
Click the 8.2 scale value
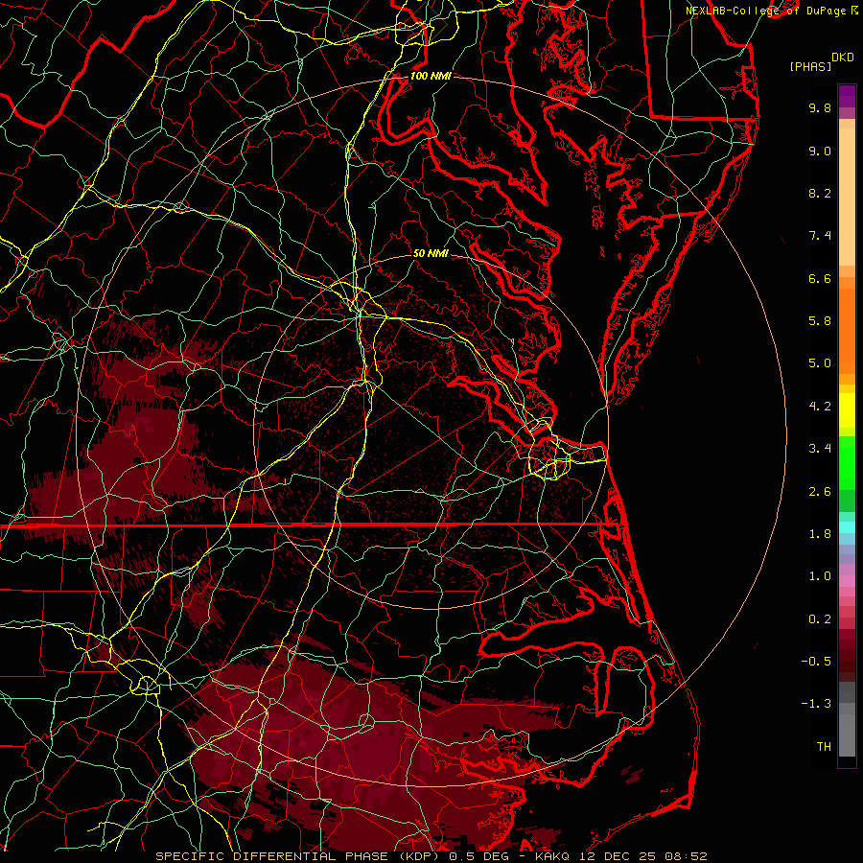coord(820,193)
